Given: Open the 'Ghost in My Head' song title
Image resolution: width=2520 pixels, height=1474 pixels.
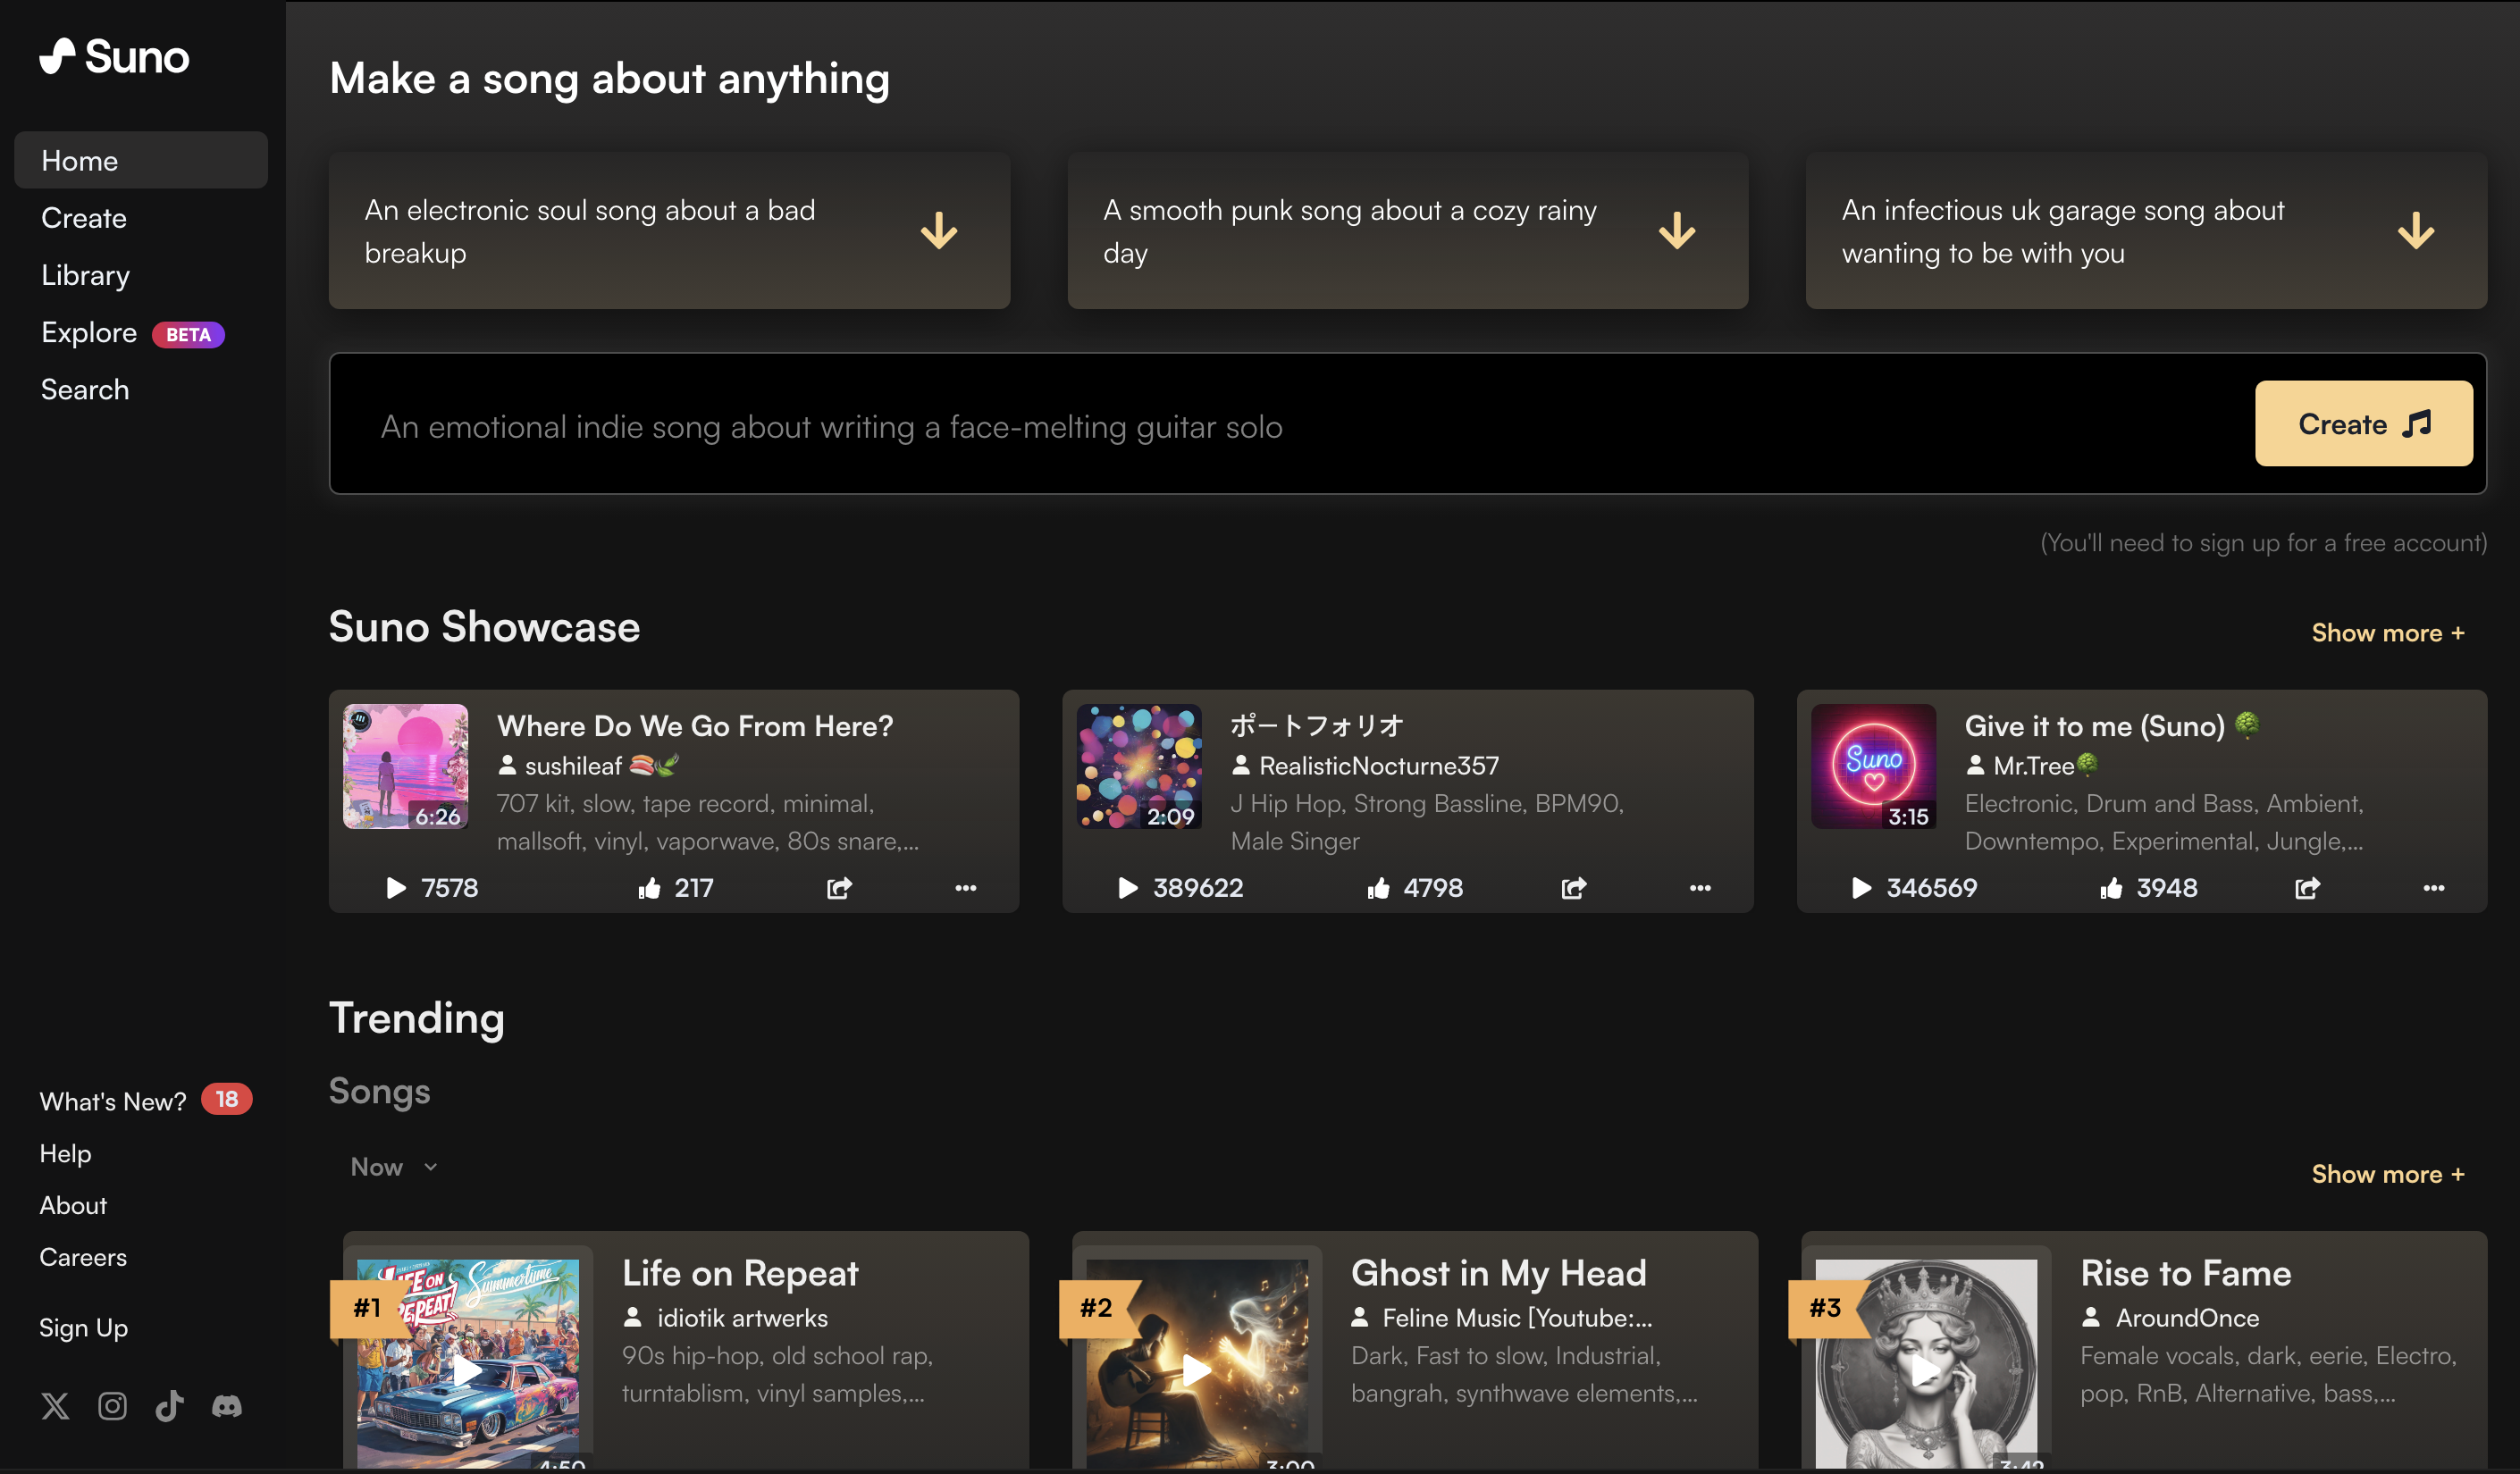Looking at the screenshot, I should (1498, 1273).
